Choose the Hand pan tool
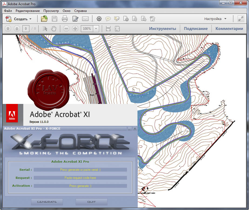 click(54, 29)
